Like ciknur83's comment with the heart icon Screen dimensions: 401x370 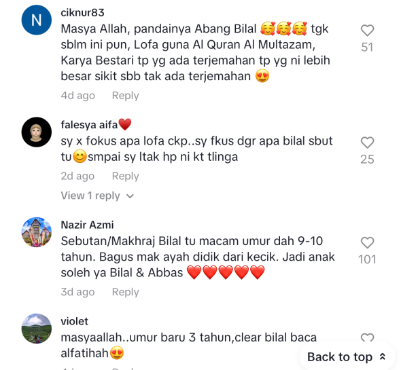coord(367,31)
